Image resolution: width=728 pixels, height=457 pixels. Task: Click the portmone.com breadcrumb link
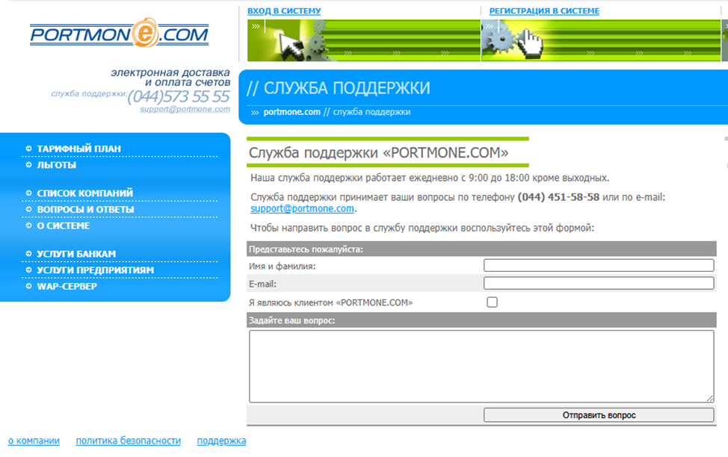coord(292,112)
